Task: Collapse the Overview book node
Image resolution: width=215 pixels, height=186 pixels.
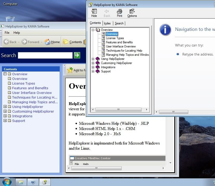Action: pyautogui.click(x=93, y=30)
